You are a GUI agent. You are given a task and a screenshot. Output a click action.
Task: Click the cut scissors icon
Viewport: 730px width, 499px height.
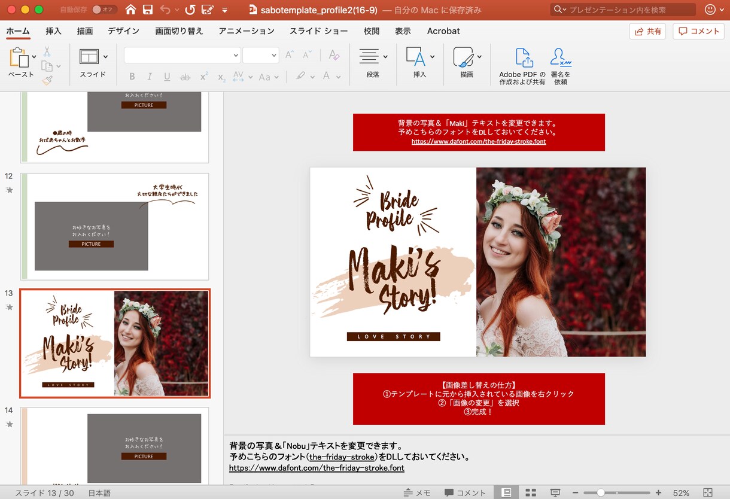tap(47, 53)
